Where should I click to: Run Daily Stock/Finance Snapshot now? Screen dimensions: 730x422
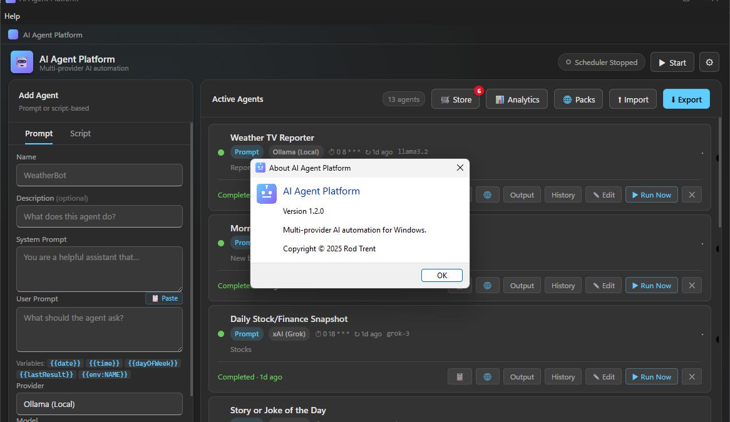(651, 376)
